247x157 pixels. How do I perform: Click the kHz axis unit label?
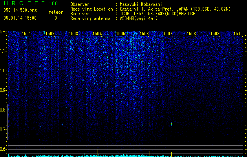click(x=4, y=32)
